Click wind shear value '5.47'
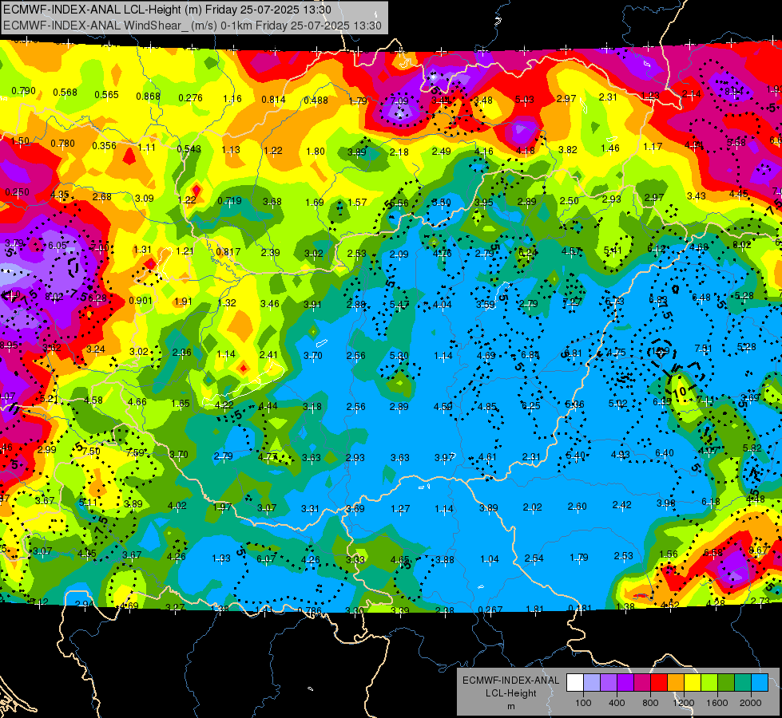Viewport: 782px width, 718px height. [399, 305]
